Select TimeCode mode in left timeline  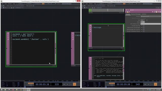coord(31,83)
